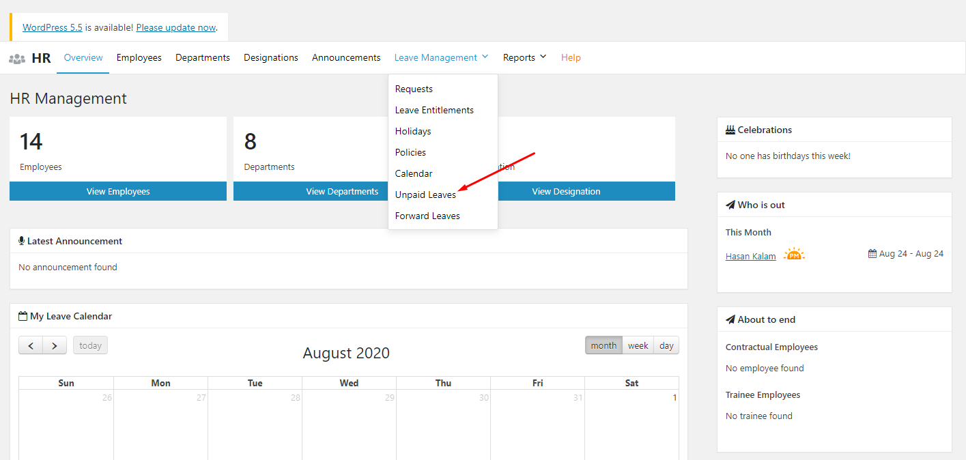The image size is (966, 460).
Task: Click the Please update now link
Action: (175, 27)
